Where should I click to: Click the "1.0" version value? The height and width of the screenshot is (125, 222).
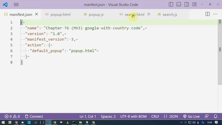pos(56,34)
